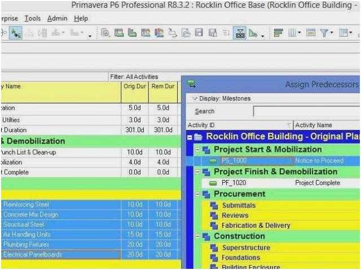Image resolution: width=361 pixels, height=270 pixels.
Task: Click the green PF_1020 milestone icon
Action: click(x=213, y=183)
